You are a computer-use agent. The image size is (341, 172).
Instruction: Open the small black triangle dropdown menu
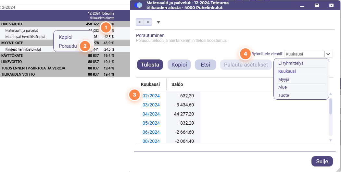(x=158, y=22)
